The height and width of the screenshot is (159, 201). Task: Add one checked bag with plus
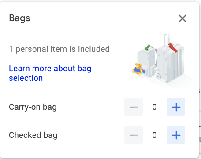pyautogui.click(x=176, y=135)
